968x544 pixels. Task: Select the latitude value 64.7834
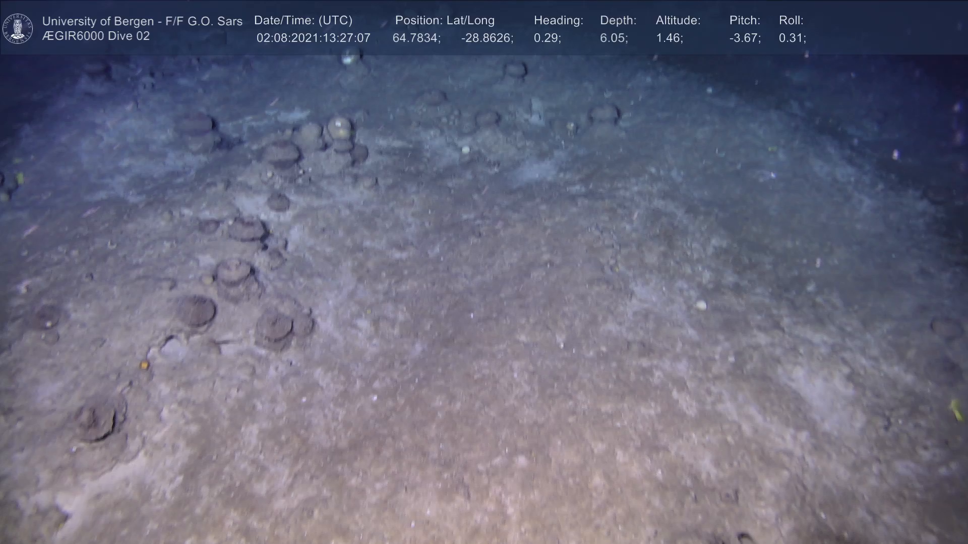[x=416, y=38]
